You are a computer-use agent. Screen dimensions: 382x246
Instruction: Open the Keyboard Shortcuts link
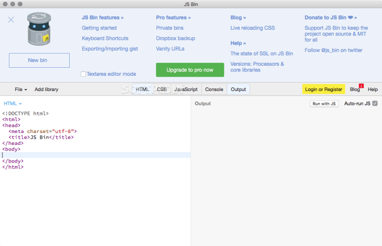click(105, 39)
